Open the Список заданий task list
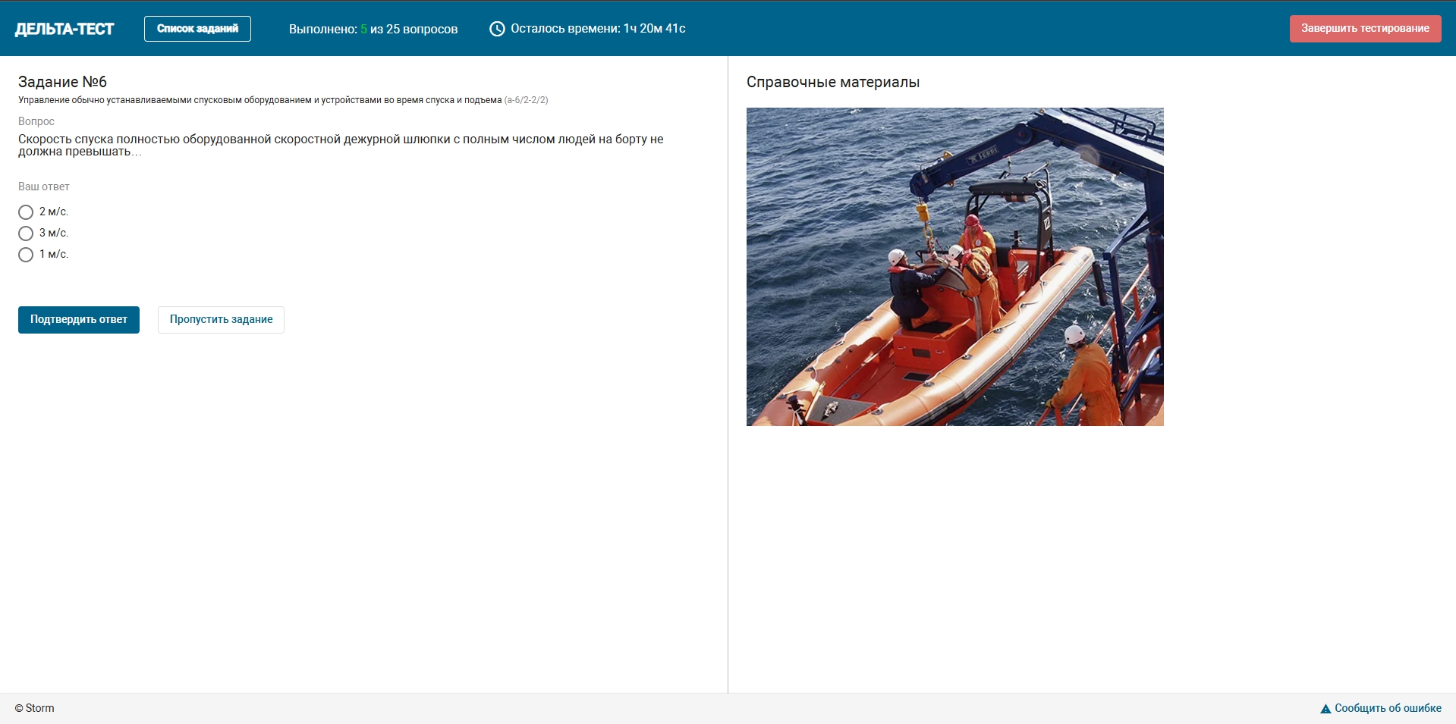This screenshot has height=724, width=1456. pyautogui.click(x=197, y=29)
